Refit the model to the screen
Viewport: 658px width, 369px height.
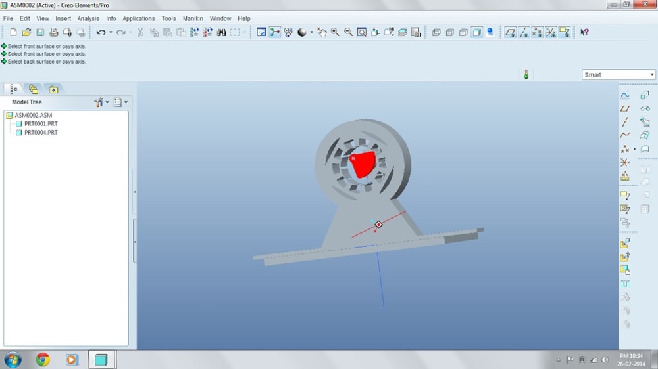click(x=362, y=32)
